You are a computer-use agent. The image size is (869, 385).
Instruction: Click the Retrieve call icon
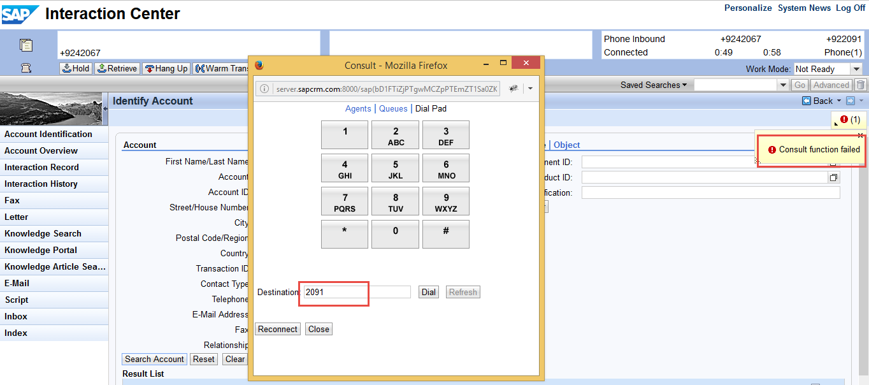coord(117,68)
